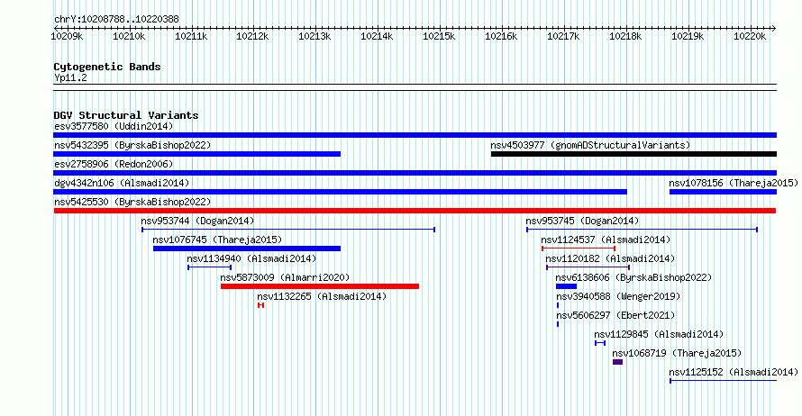Screen dimensions: 802x416
Task: Click the 10215k ruler tick
Action: pos(440,36)
